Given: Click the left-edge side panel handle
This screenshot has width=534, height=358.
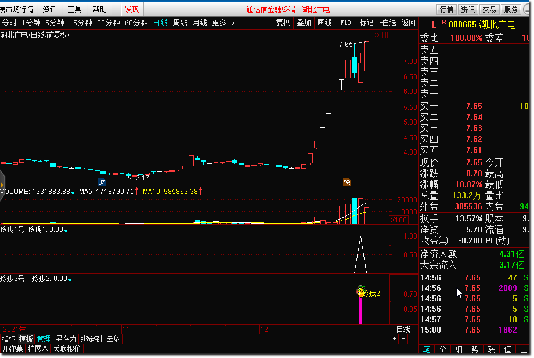Looking at the screenshot, I should tap(2, 185).
